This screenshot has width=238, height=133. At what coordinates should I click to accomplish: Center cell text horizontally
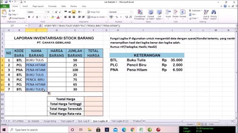click(x=70, y=17)
